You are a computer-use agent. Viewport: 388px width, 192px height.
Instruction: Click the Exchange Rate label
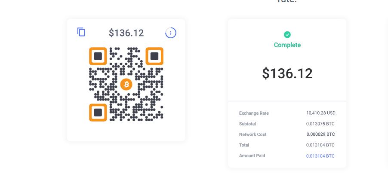coord(254,113)
